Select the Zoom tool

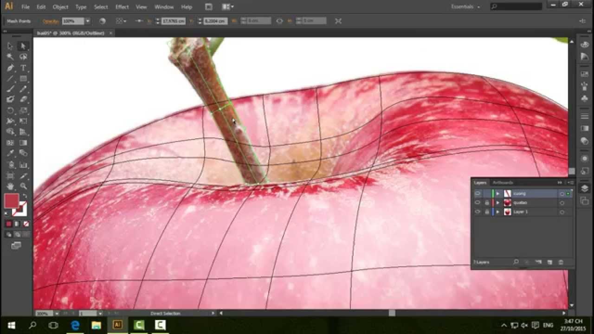coord(23,186)
